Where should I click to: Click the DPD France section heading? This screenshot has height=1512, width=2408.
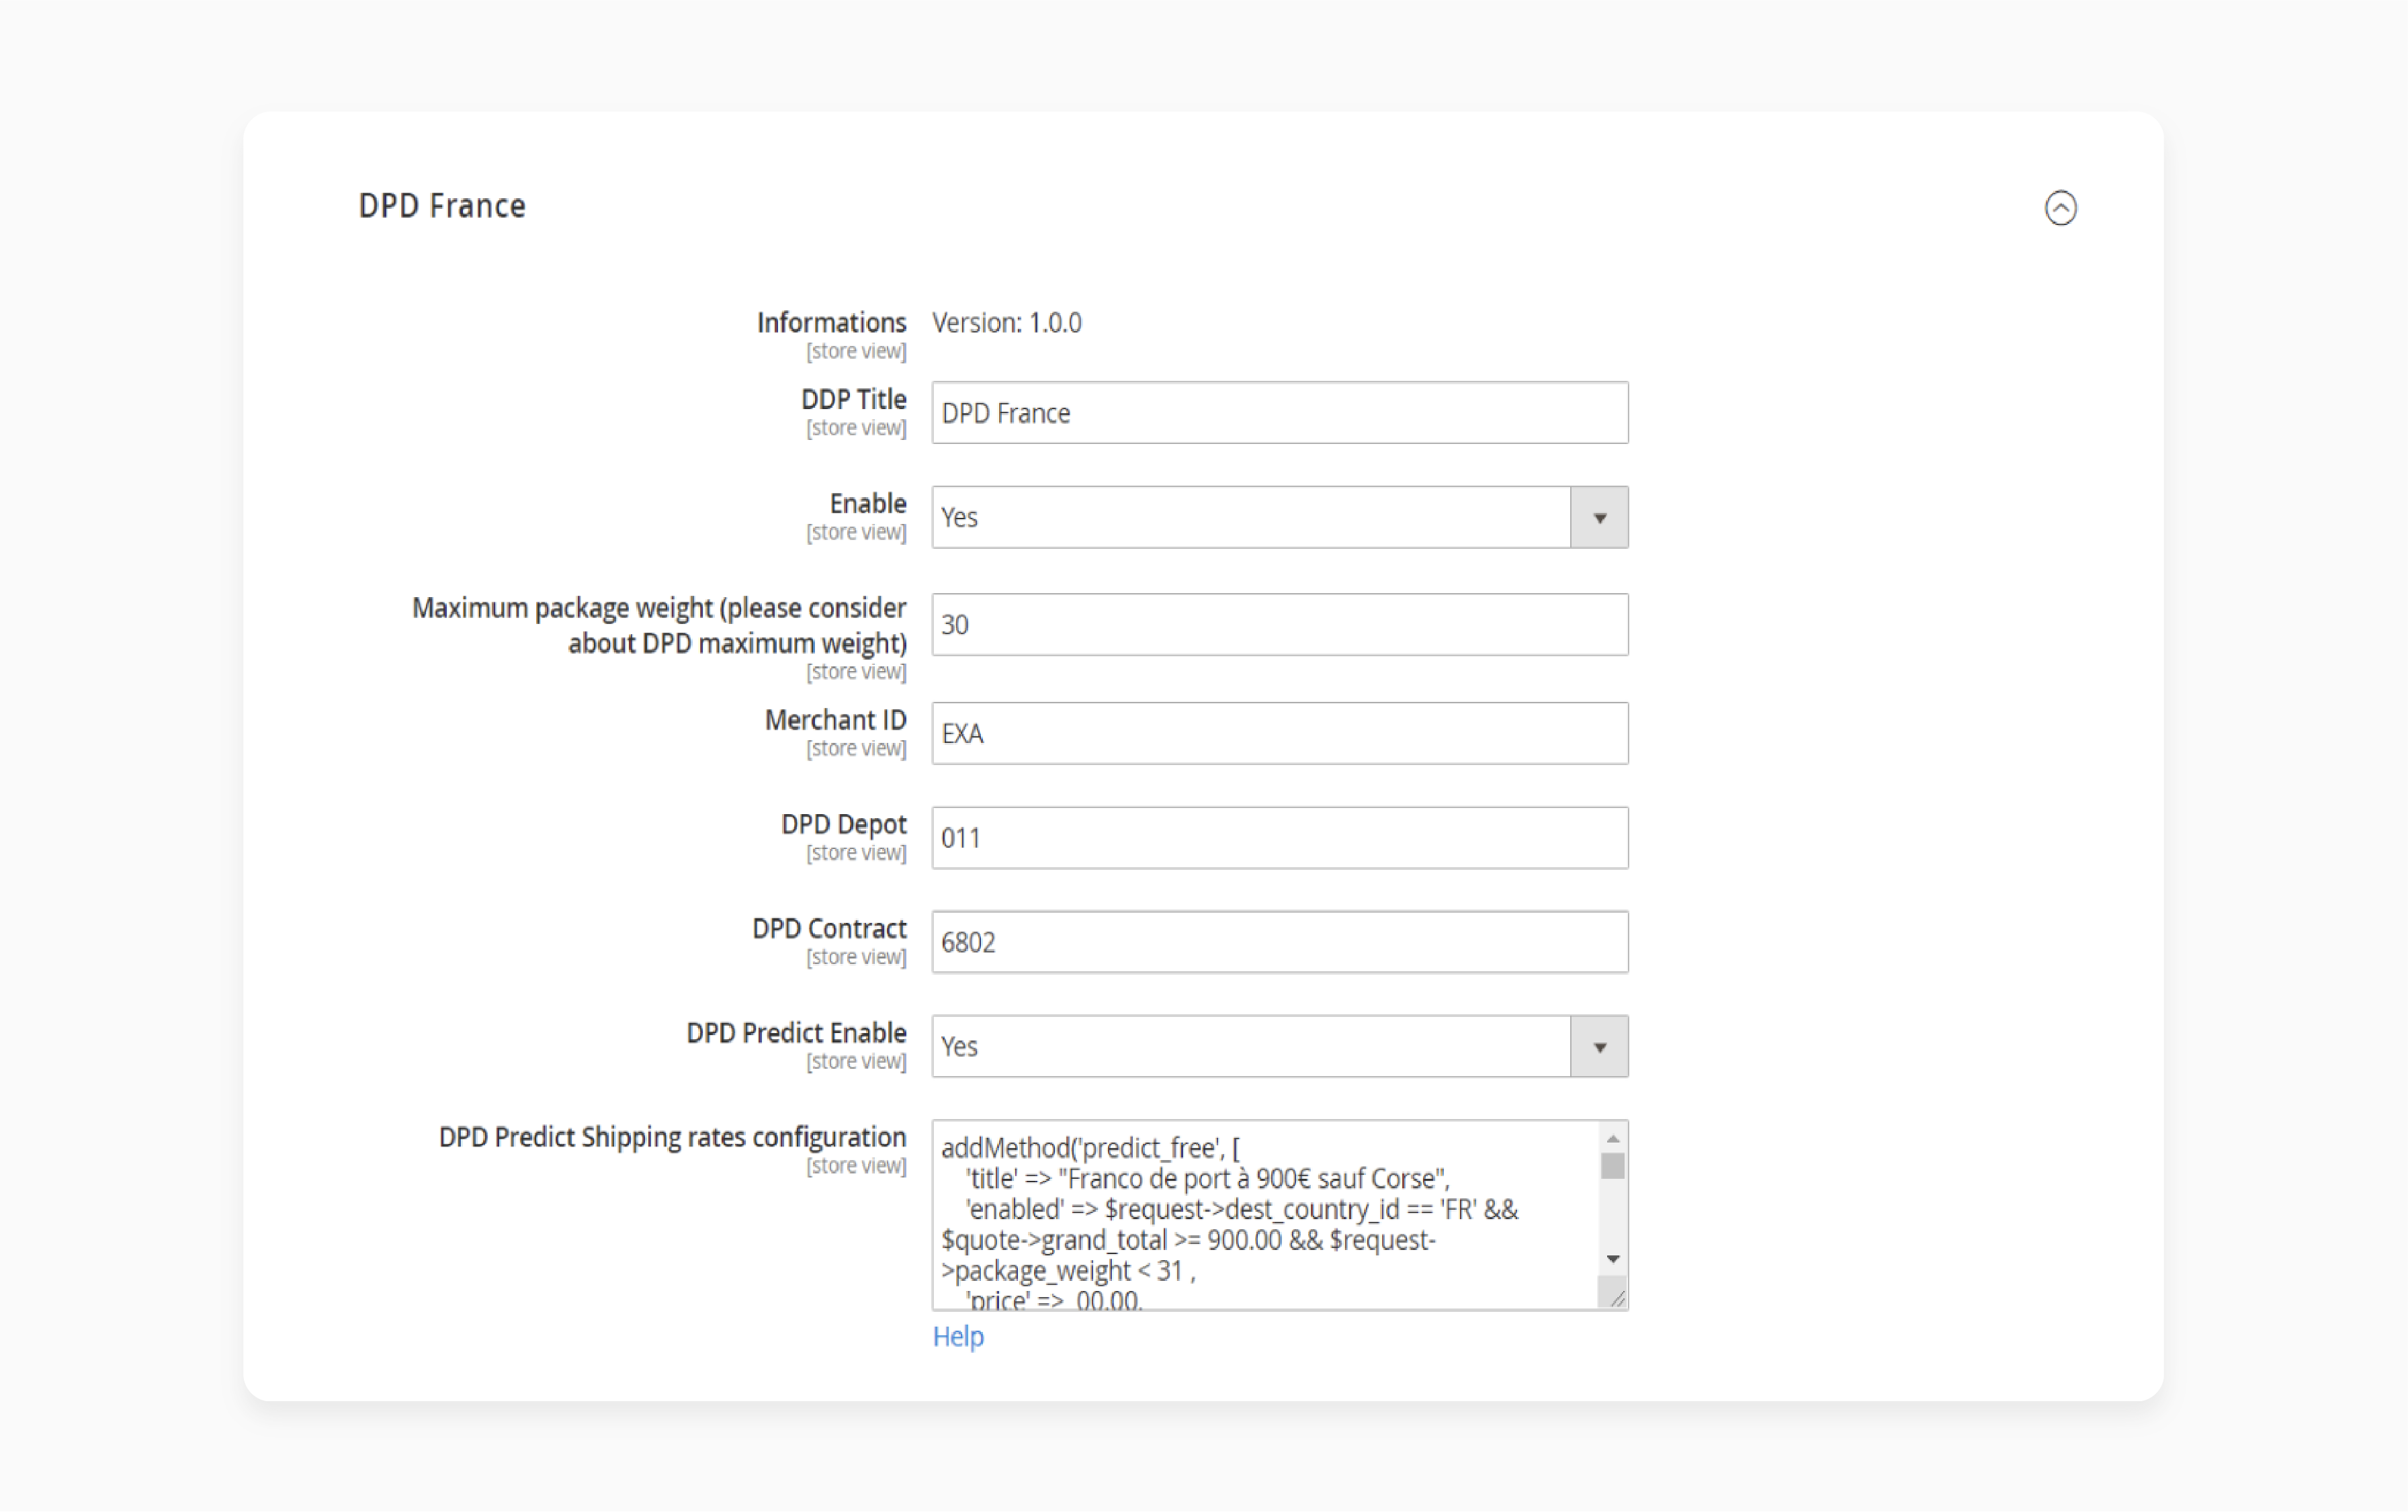[x=442, y=206]
